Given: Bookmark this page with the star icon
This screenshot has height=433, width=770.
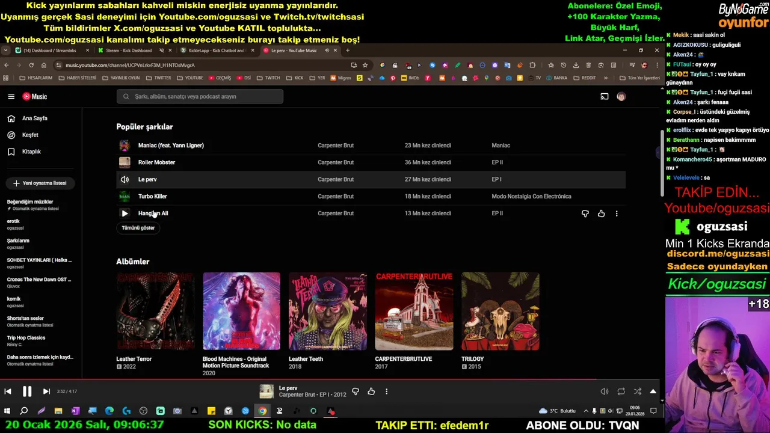Looking at the screenshot, I should tap(365, 65).
